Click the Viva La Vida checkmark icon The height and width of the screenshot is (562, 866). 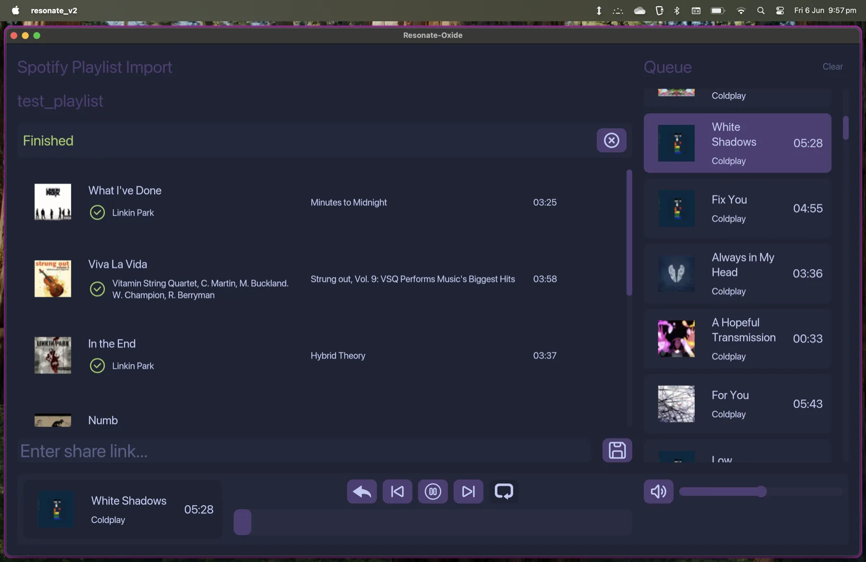(97, 289)
